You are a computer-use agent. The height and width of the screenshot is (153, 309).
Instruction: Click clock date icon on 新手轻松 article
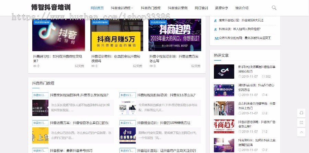tap(240, 77)
